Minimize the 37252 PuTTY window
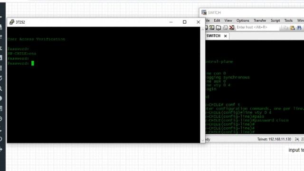Screen dimensions: 304x171 [x=171, y=22]
